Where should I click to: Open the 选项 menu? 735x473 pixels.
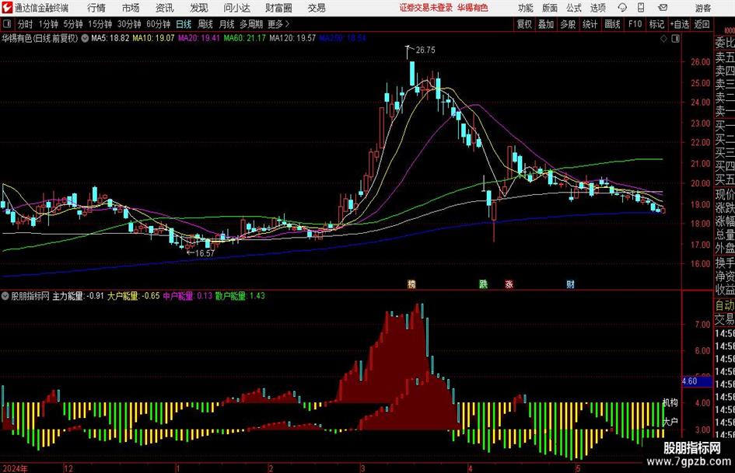coord(597,8)
